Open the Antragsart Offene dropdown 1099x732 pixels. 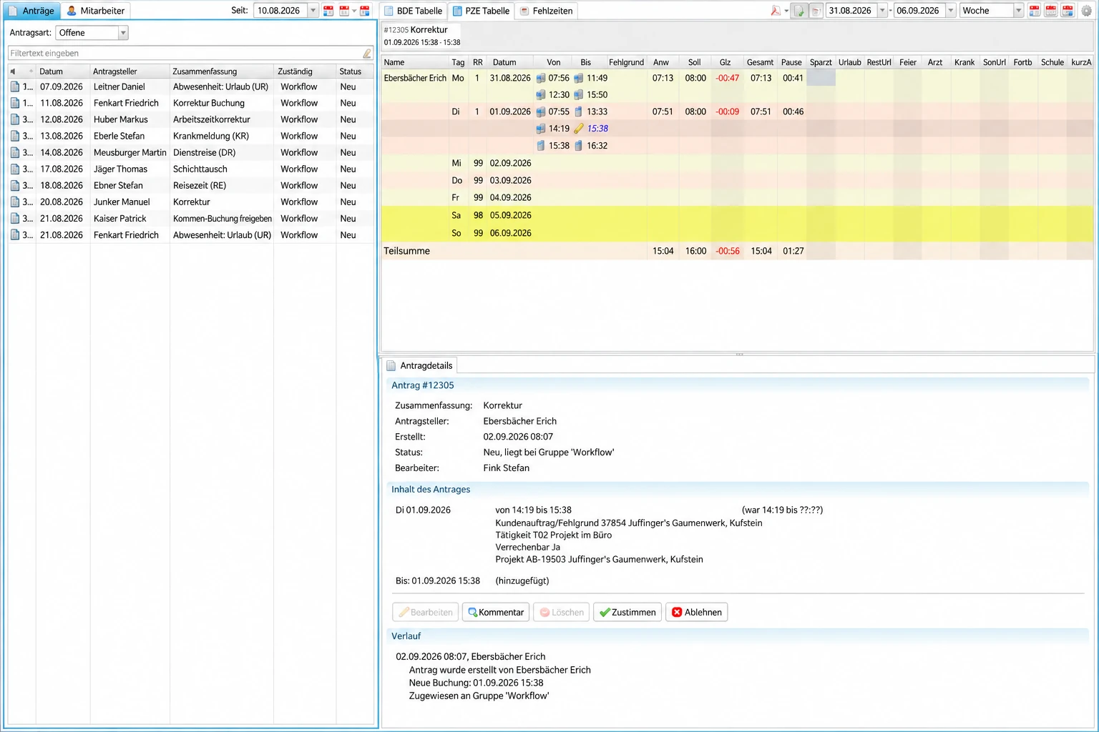123,33
